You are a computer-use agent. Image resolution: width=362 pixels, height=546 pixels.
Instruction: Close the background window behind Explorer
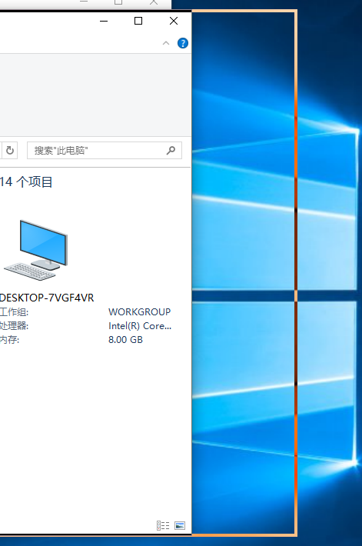tap(154, 2)
